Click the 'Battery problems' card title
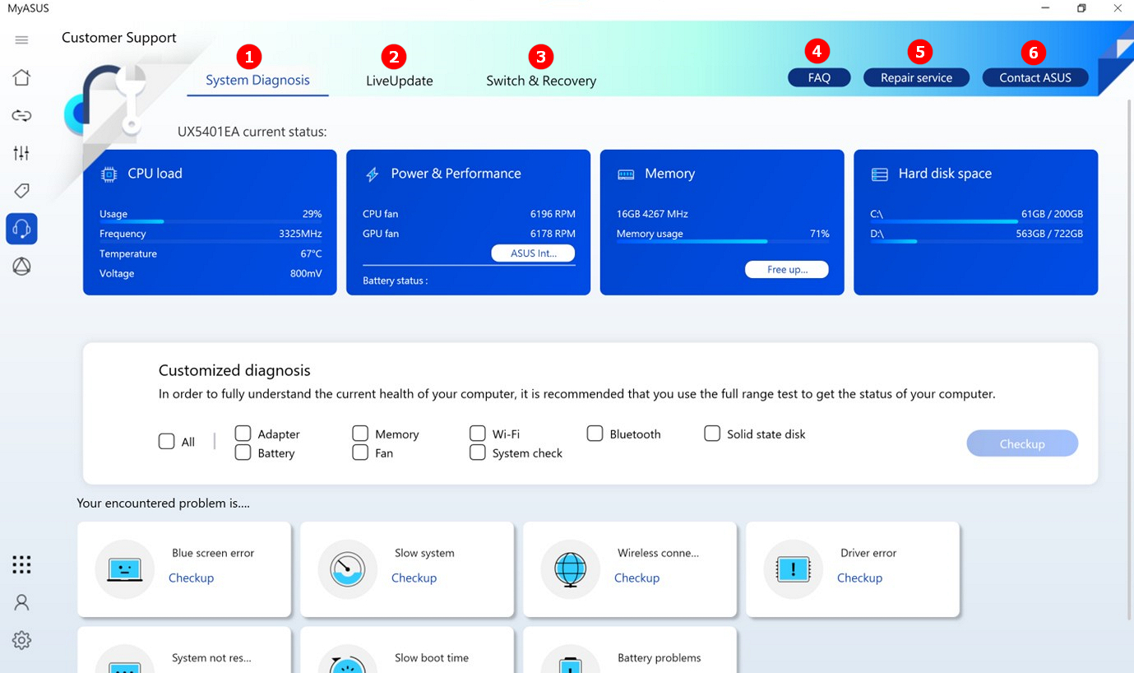Screen dimensions: 1134x673 click(660, 658)
